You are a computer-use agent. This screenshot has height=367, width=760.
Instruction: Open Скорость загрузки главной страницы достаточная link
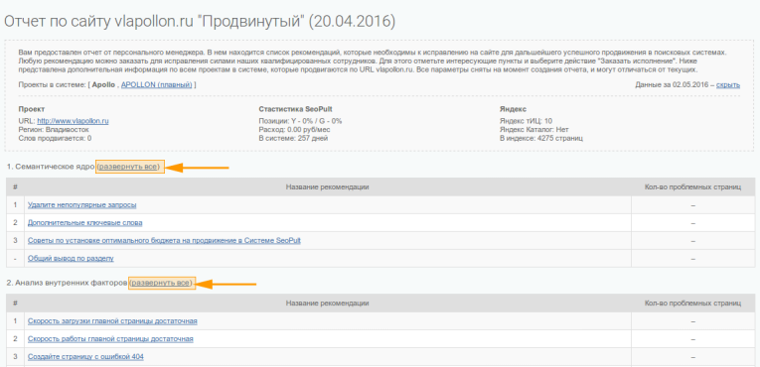[112, 321]
